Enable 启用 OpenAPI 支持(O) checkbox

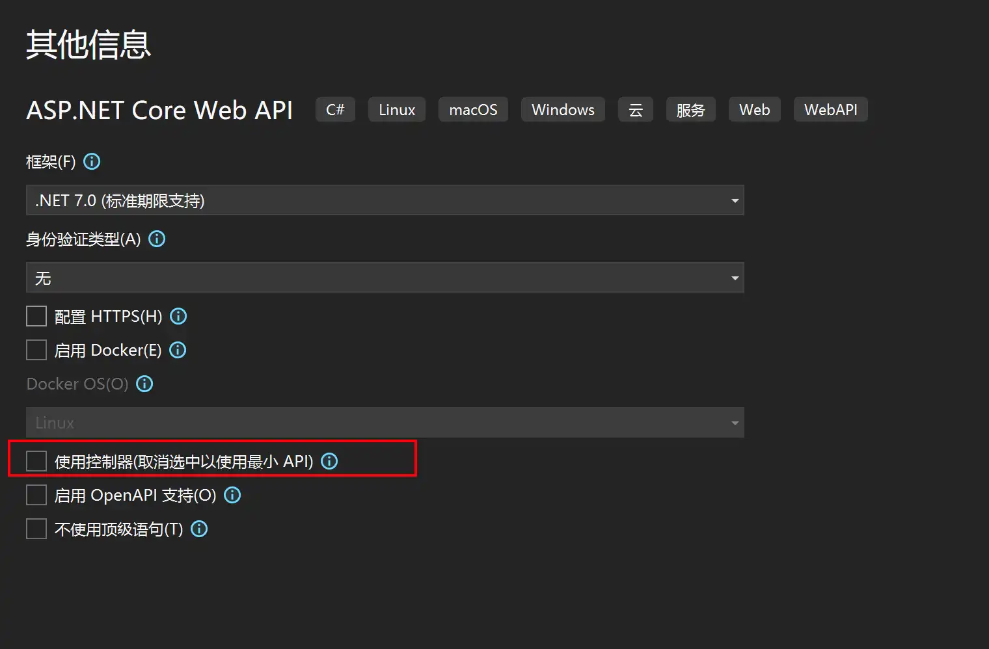pos(36,495)
